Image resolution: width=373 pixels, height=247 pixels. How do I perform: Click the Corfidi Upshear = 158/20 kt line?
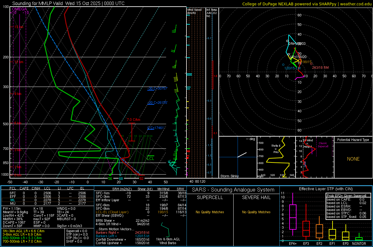click(x=123, y=243)
